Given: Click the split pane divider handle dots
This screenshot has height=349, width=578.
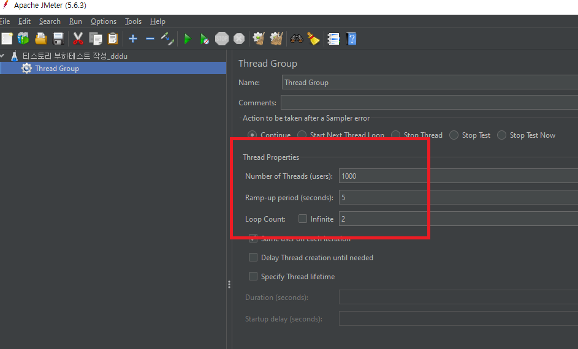Looking at the screenshot, I should 229,284.
